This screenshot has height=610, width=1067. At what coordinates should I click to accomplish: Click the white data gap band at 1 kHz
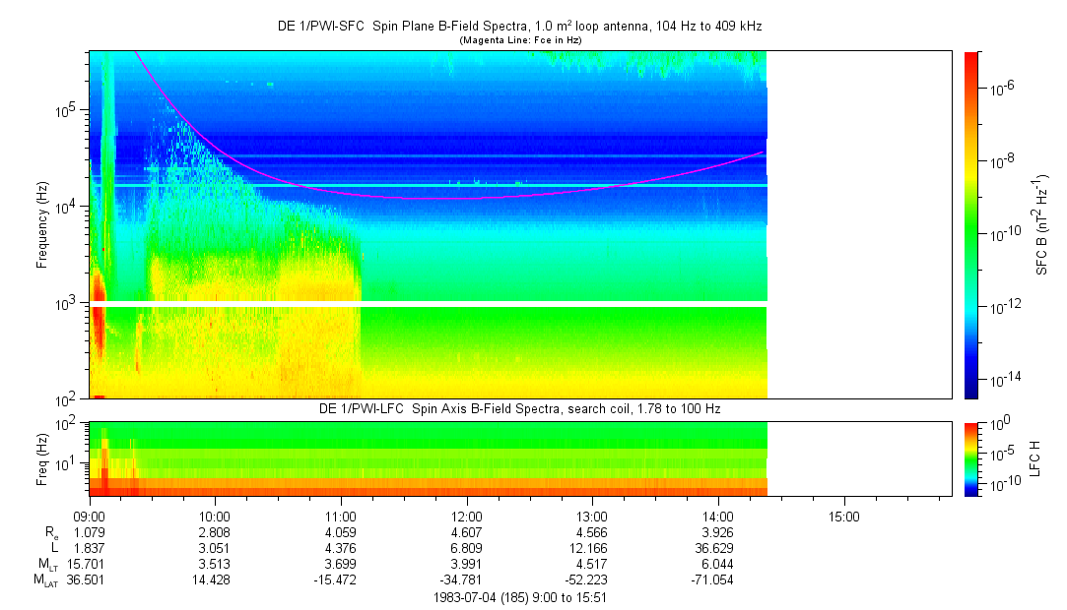click(x=428, y=304)
